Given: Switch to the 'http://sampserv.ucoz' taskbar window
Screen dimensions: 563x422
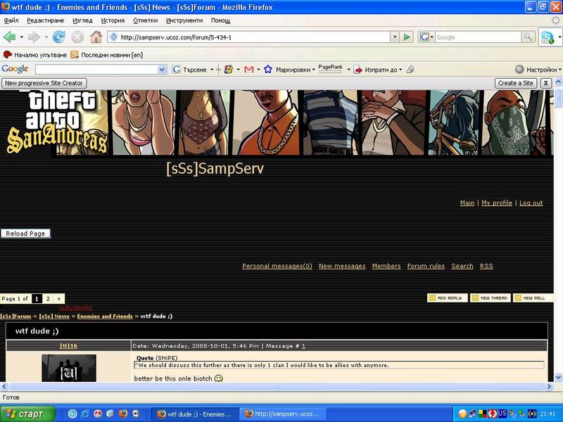Looking at the screenshot, I should (x=282, y=414).
